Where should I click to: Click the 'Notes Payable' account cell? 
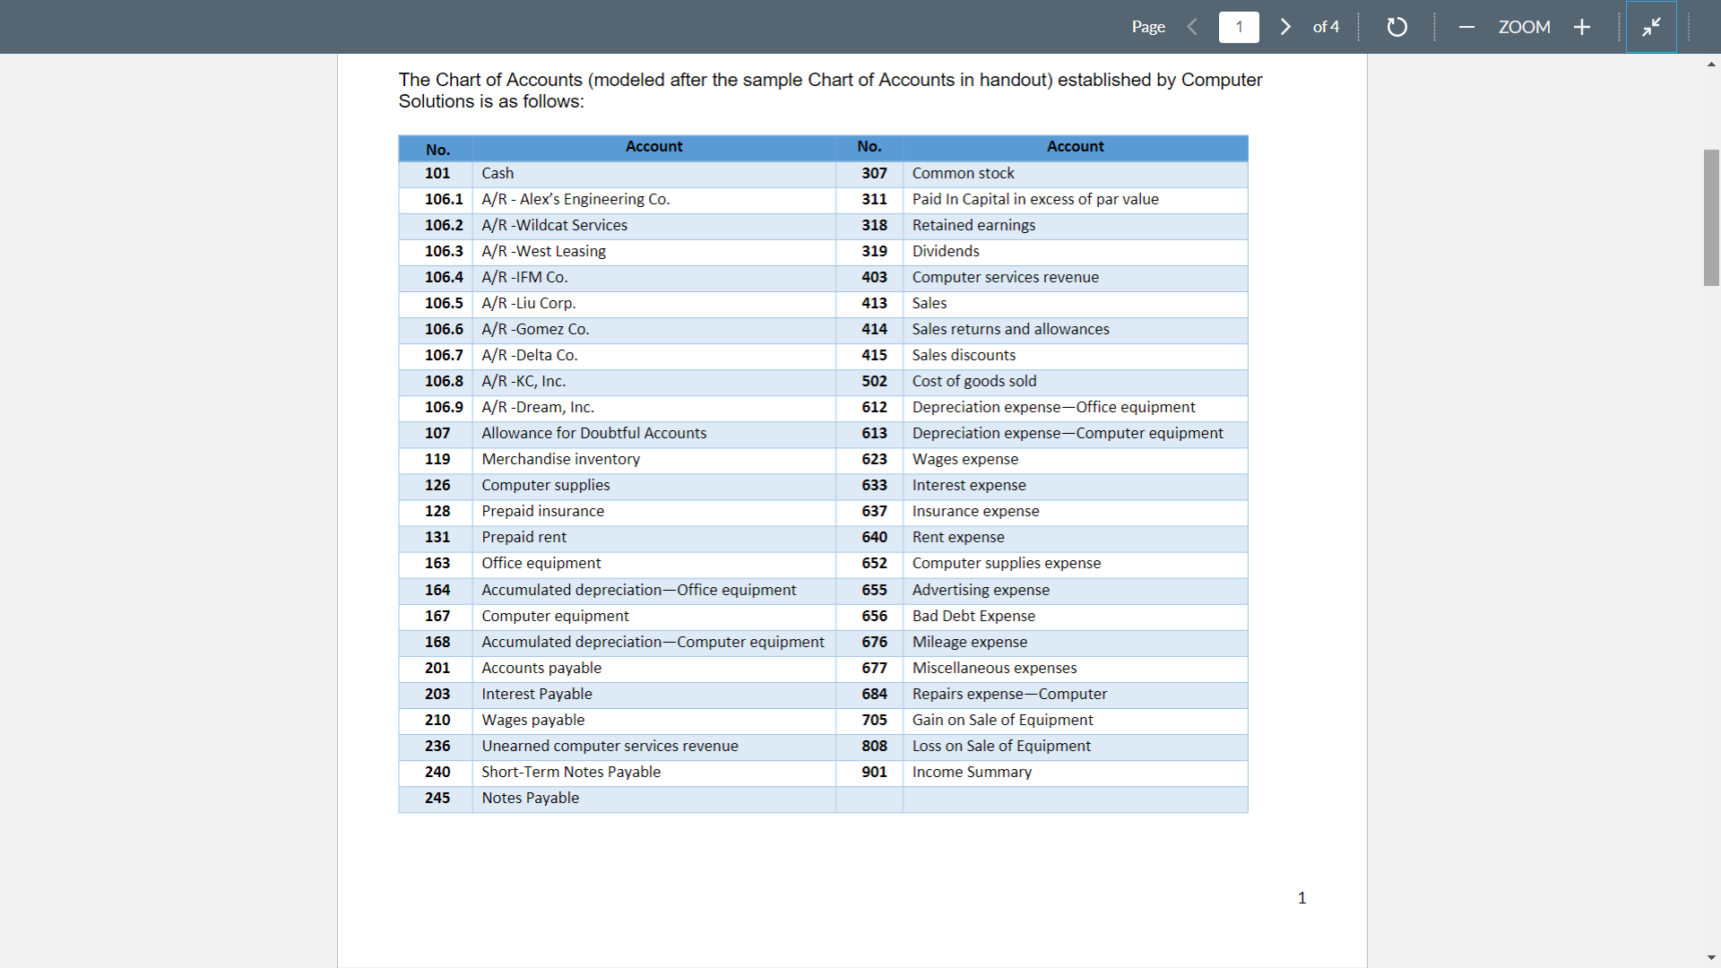tap(530, 798)
